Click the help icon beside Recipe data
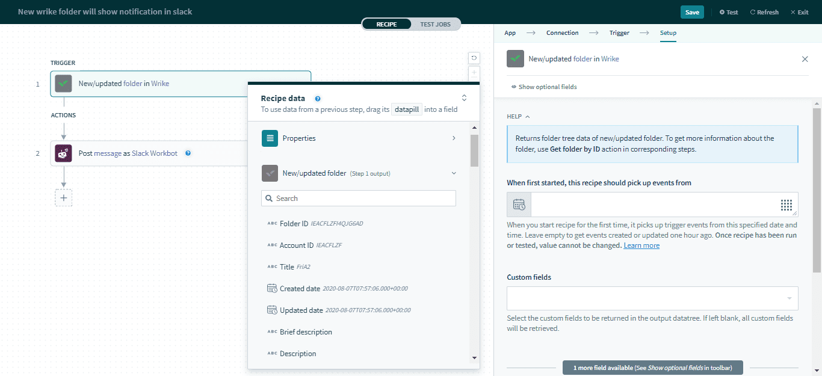 point(318,99)
